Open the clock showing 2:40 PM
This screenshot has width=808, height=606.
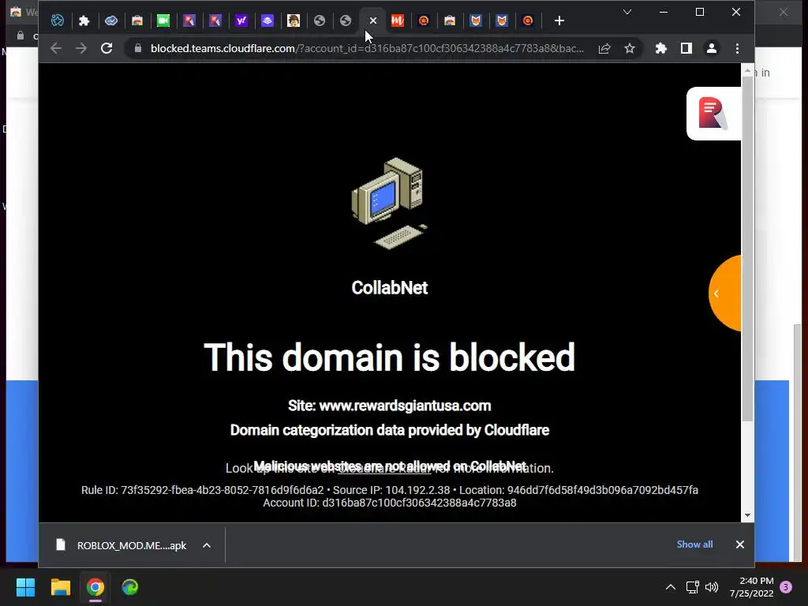pyautogui.click(x=752, y=587)
